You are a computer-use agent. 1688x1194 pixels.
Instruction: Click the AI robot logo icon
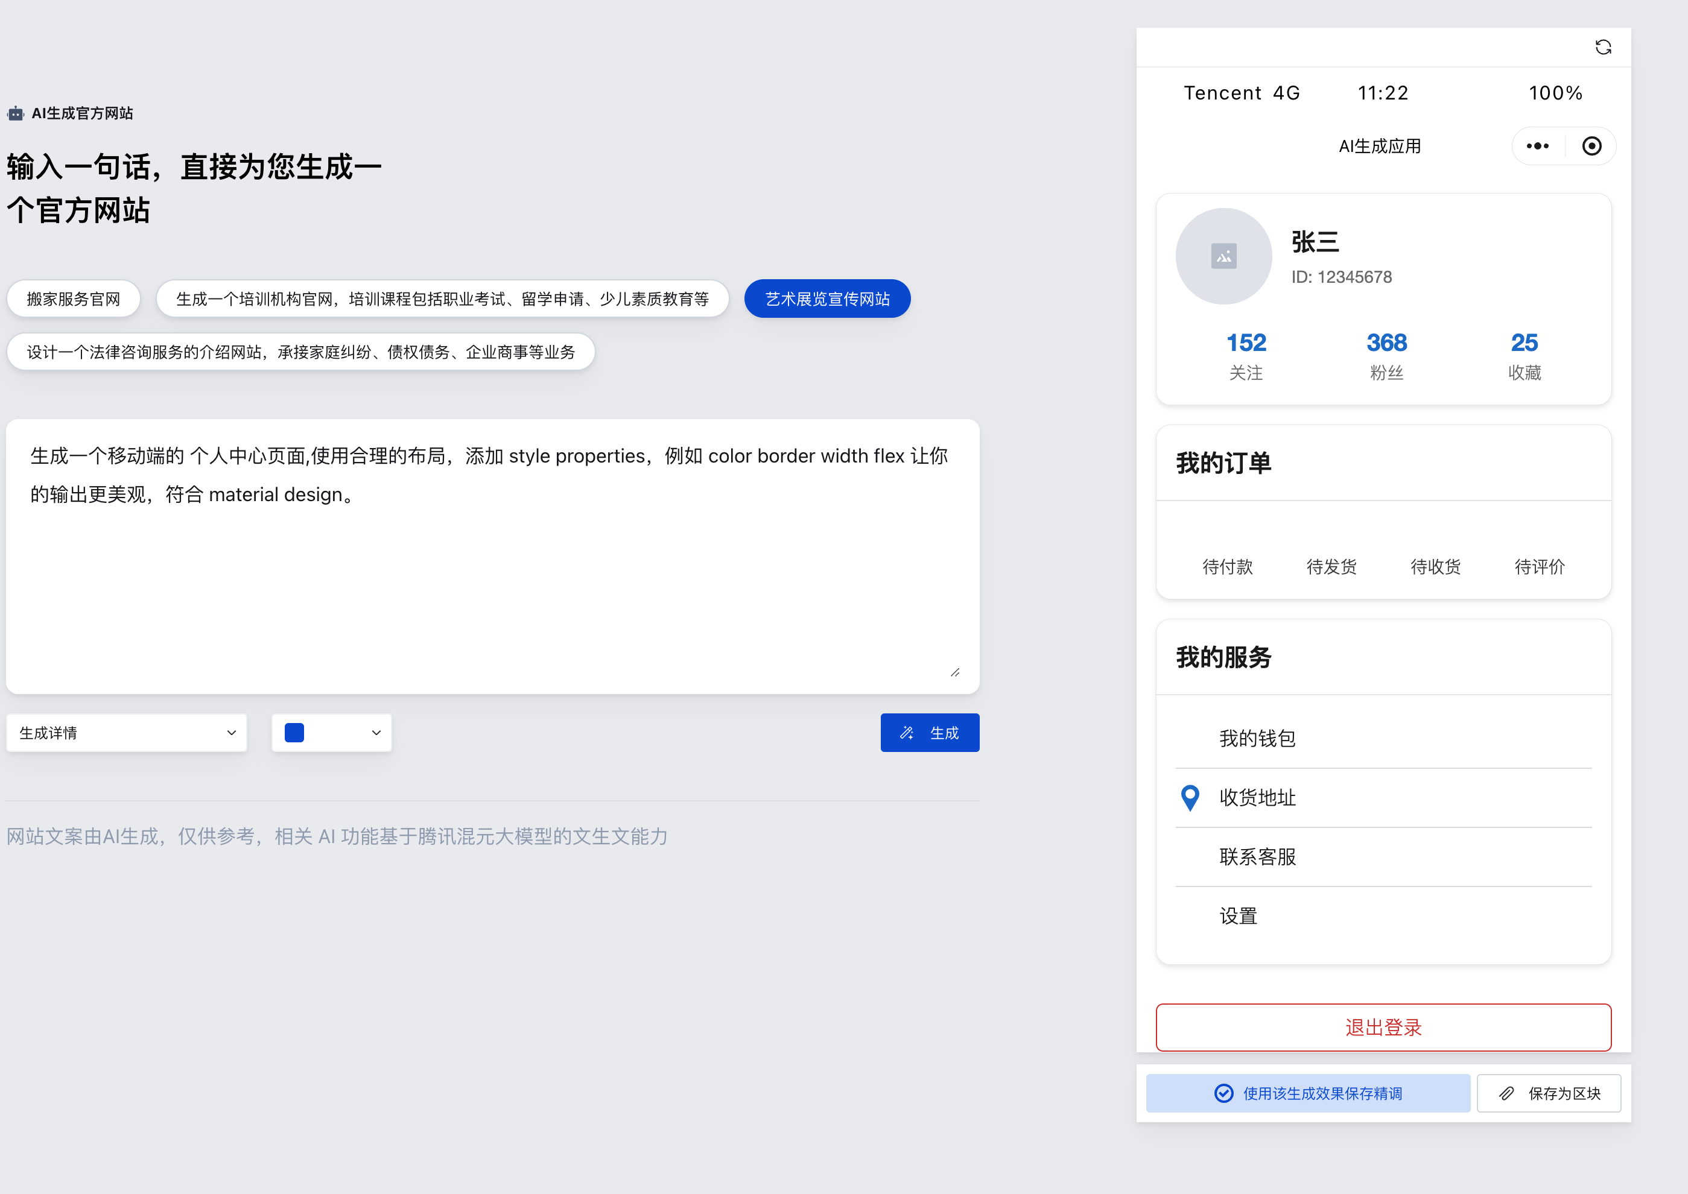[x=16, y=114]
